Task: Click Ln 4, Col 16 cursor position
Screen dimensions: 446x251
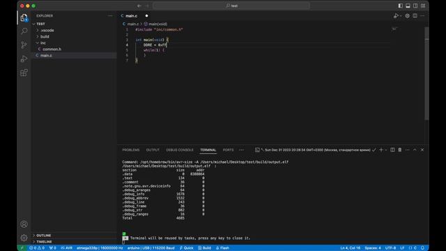Action: click(x=350, y=248)
